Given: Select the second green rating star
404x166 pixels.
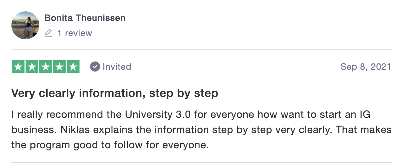Looking at the screenshot, I should coord(32,67).
